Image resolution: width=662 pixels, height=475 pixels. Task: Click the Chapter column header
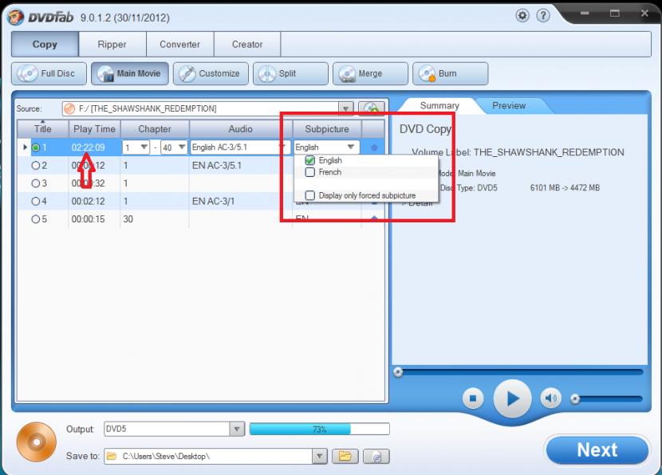155,129
